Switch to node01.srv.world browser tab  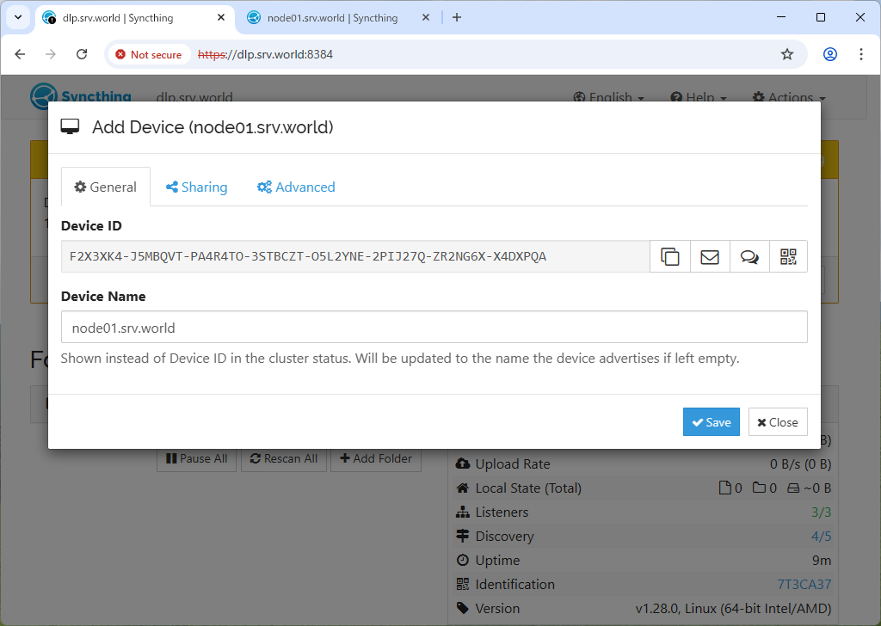click(332, 17)
